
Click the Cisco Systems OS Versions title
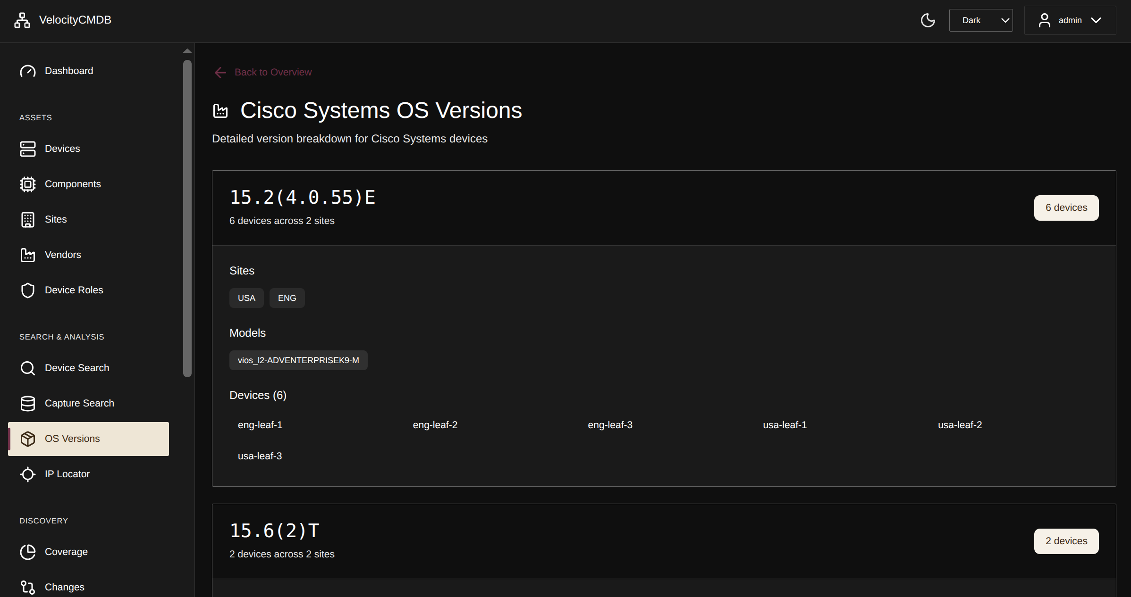(381, 111)
